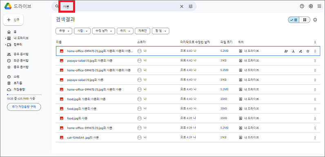Switch to grid layout view
This screenshot has height=157, width=325.
click(x=305, y=20)
